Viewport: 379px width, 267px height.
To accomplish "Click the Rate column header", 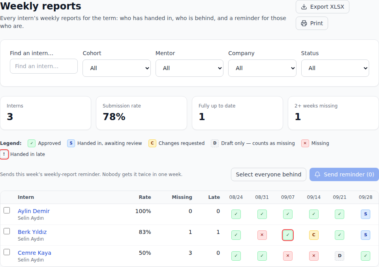I will pyautogui.click(x=145, y=197).
